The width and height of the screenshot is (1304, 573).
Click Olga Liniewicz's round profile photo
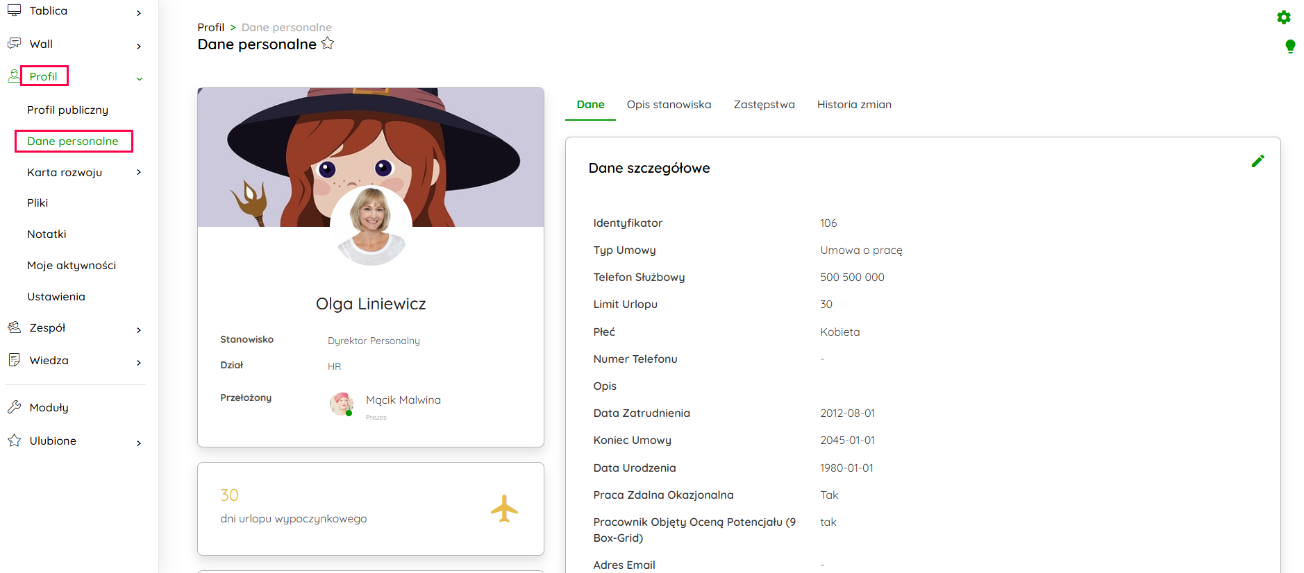point(371,225)
